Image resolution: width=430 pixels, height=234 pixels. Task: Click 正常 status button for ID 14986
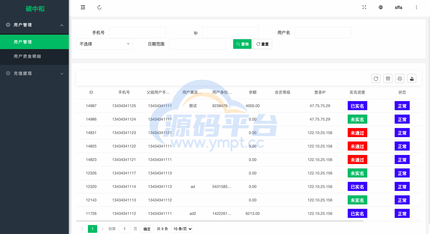click(x=402, y=119)
